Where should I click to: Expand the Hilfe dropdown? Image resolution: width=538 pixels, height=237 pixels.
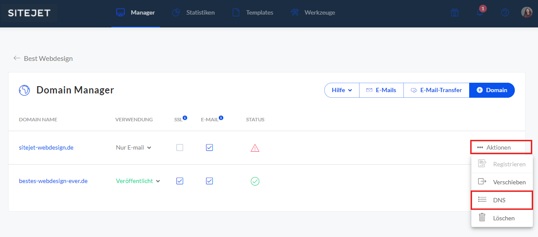(342, 90)
